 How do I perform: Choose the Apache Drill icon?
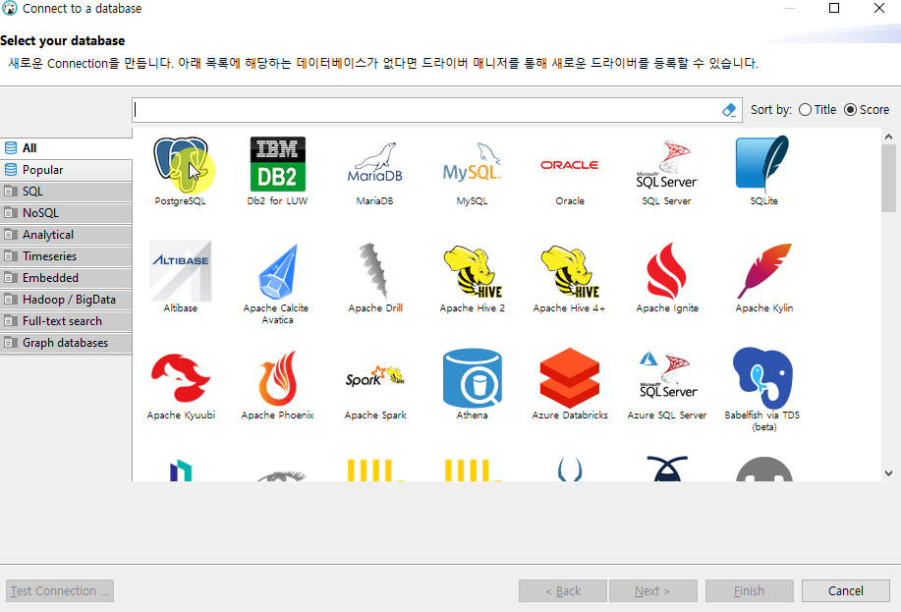click(374, 271)
